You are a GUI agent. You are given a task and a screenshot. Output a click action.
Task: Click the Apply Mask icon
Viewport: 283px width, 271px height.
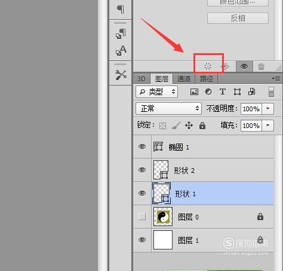[x=225, y=66]
